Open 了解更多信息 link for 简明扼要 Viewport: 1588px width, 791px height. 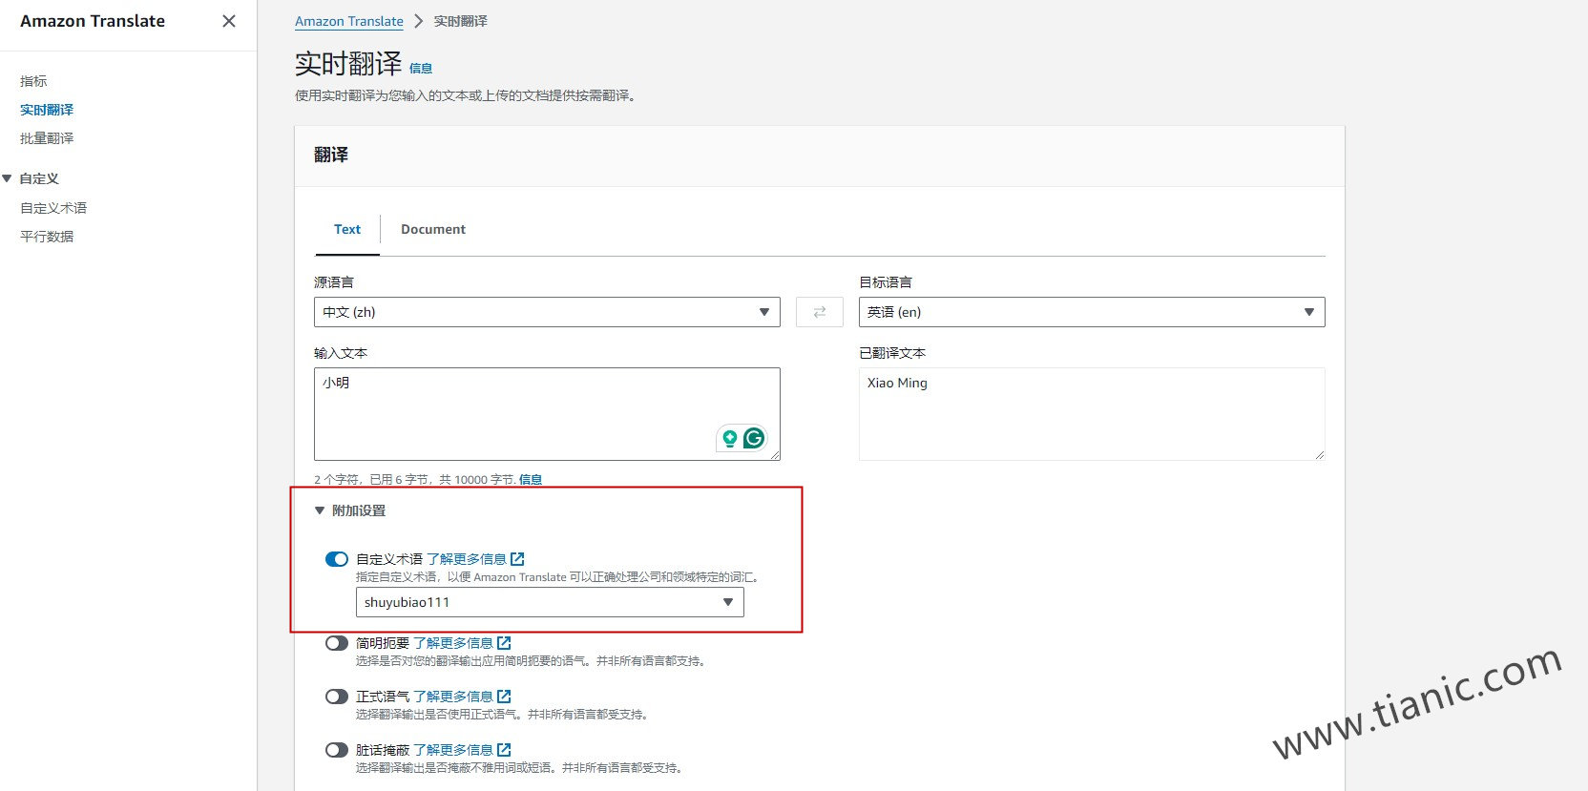453,643
